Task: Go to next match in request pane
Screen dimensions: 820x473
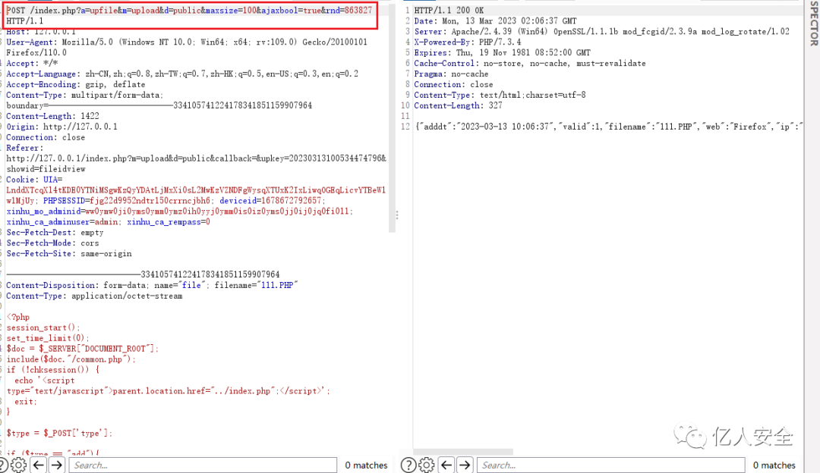Action: coord(57,465)
